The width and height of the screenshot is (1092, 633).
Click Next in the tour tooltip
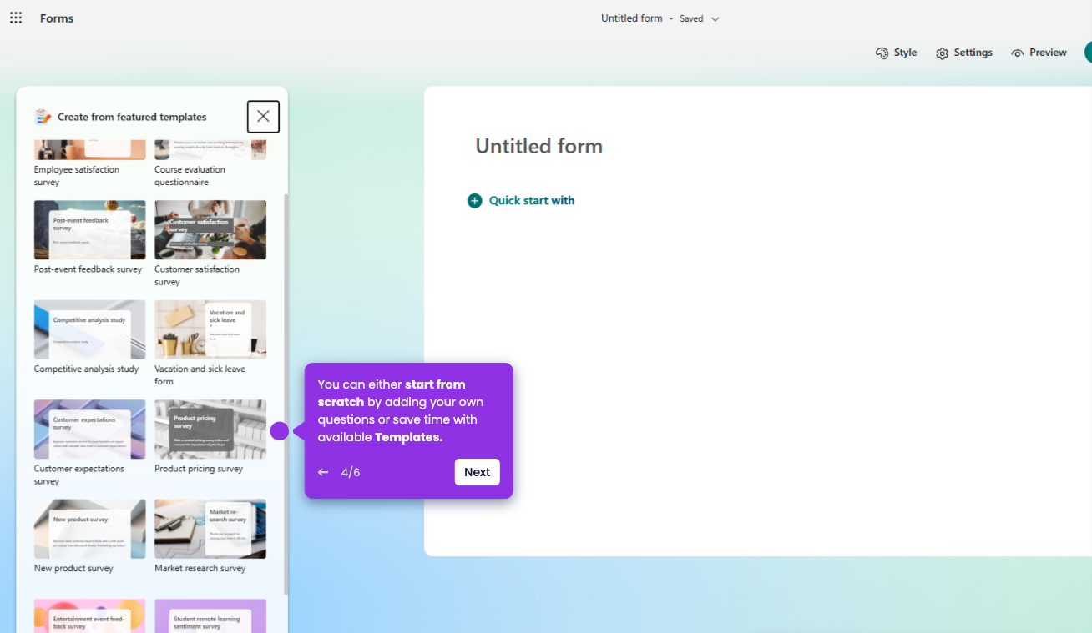coord(477,472)
